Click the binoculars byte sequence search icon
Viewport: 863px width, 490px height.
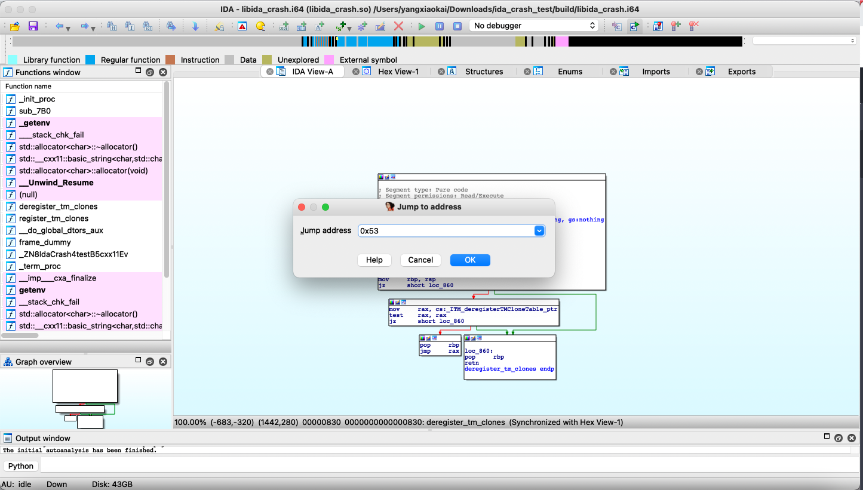(x=148, y=26)
